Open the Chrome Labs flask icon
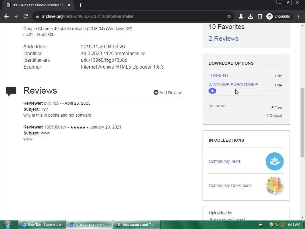Viewport: 305px width, 229px height. tap(241, 16)
